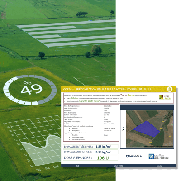Viewport: 181px width, 181px height.
Task: Click the 49 % circular gauge
Action: click(30, 90)
